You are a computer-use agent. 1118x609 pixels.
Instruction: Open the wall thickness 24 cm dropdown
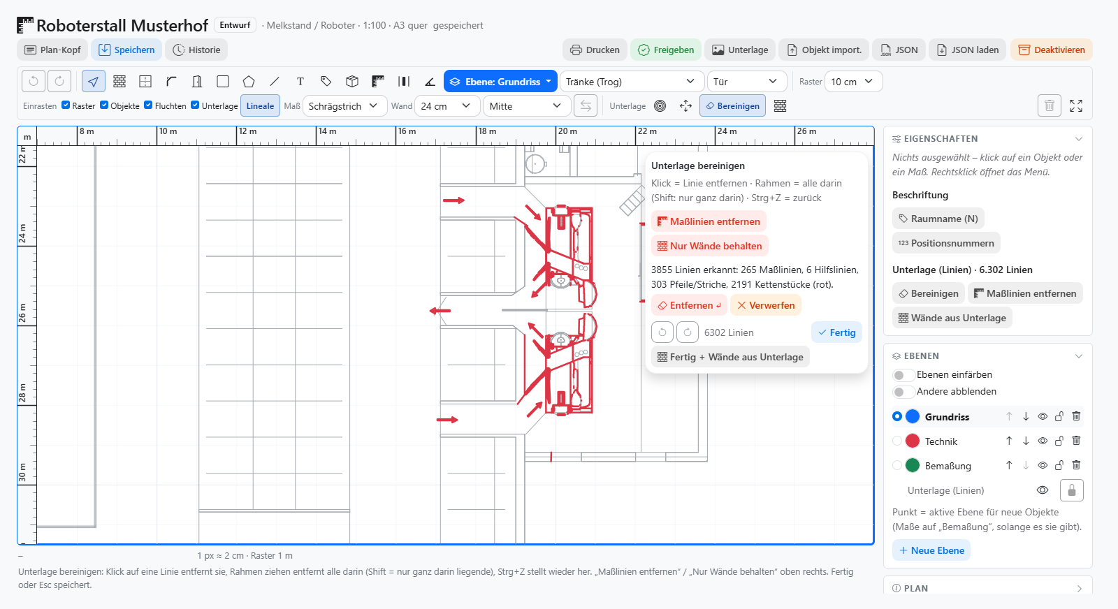447,106
